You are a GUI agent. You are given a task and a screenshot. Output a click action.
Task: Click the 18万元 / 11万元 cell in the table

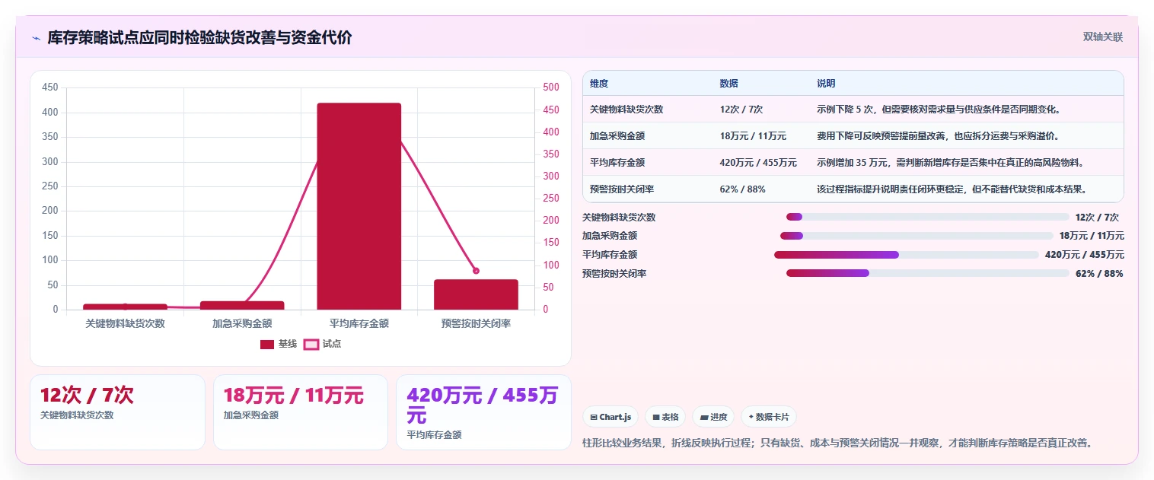753,136
